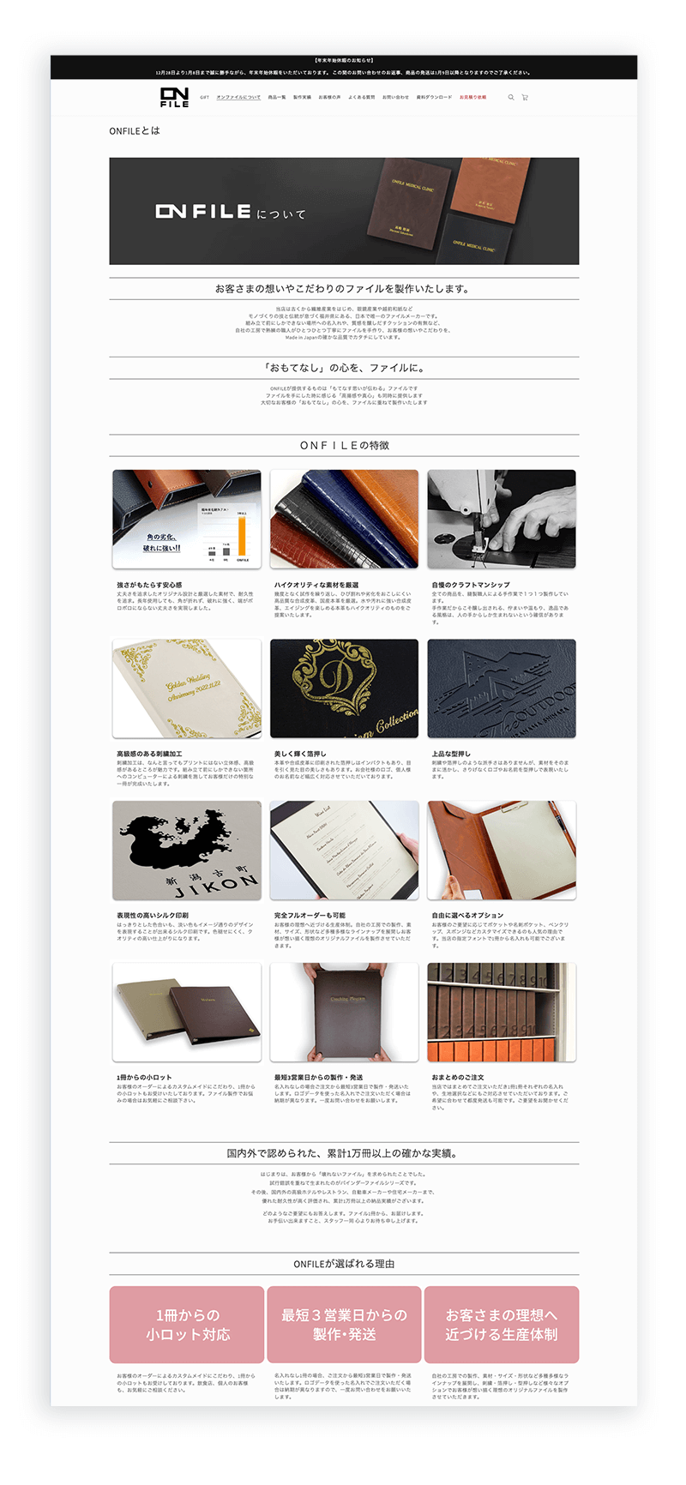Open the shopping cart icon
686x1485 pixels.
(x=525, y=98)
